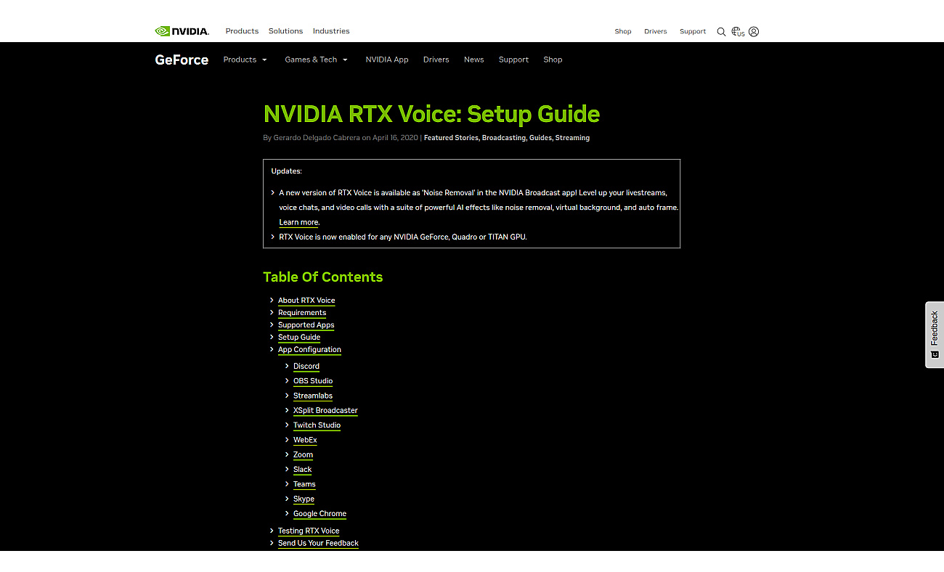Image resolution: width=944 pixels, height=572 pixels.
Task: Open the Solutions menu
Action: [285, 31]
